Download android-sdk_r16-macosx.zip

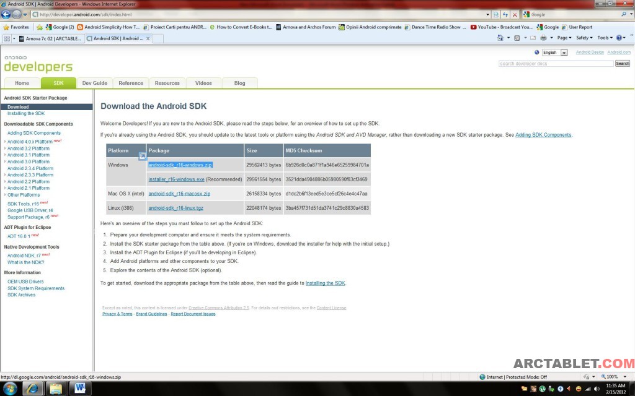pos(179,194)
